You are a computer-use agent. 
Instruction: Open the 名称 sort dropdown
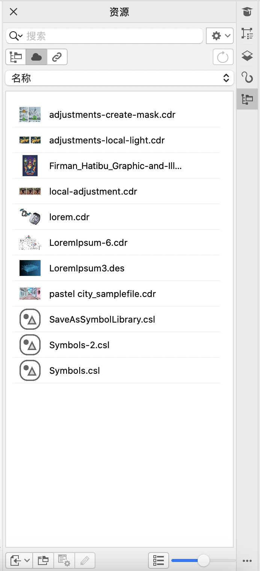tap(119, 78)
